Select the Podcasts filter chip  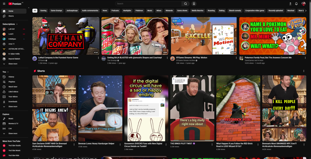tap(115, 11)
